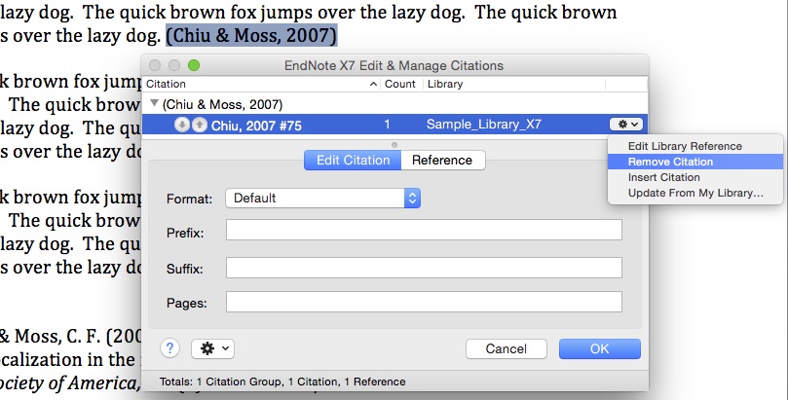Click the green zoom window button
The height and width of the screenshot is (400, 788).
tap(194, 65)
